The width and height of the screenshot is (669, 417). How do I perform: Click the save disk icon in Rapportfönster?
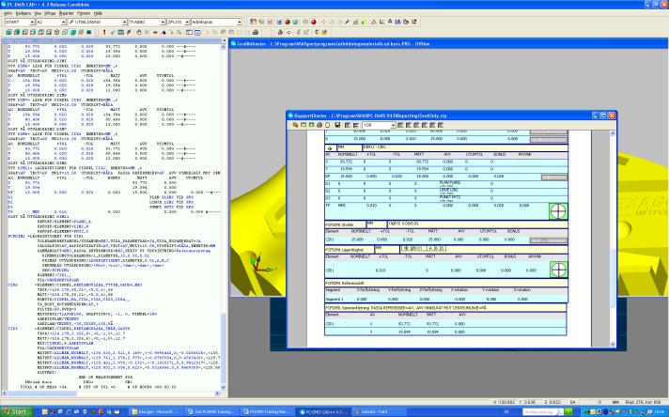pos(337,125)
